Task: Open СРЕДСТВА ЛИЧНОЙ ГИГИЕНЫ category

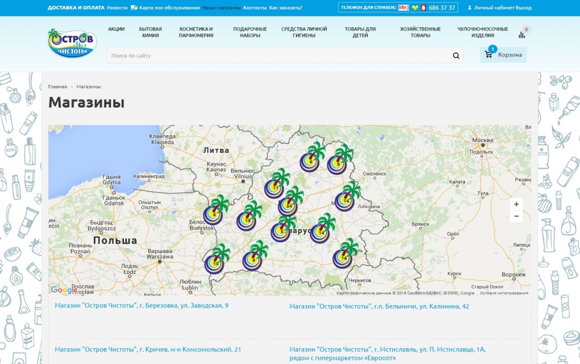Action: [x=304, y=32]
